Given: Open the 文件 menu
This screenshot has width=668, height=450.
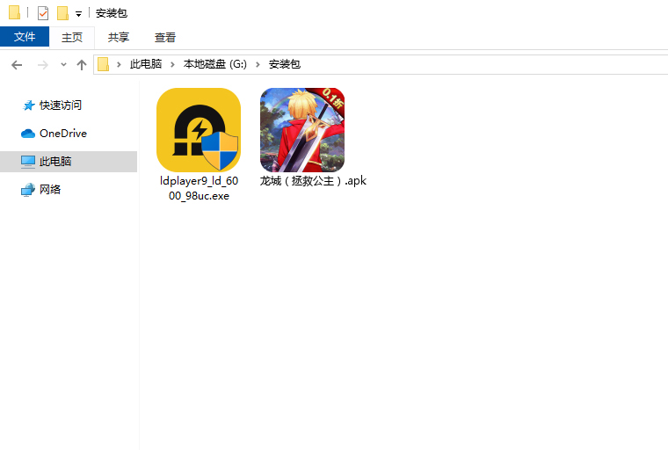Looking at the screenshot, I should pyautogui.click(x=25, y=37).
